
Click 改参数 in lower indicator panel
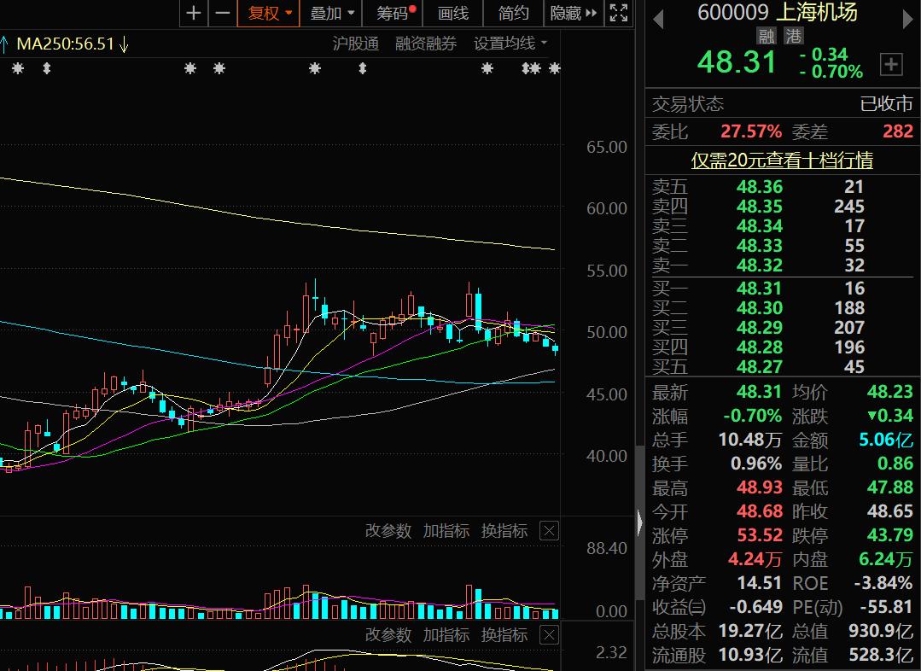pos(388,635)
